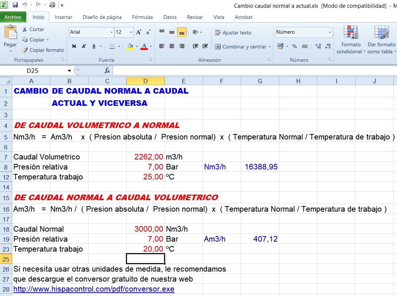Center text horizontally in the cell
Image resolution: width=397 pixels, height=296 pixels.
click(x=172, y=46)
